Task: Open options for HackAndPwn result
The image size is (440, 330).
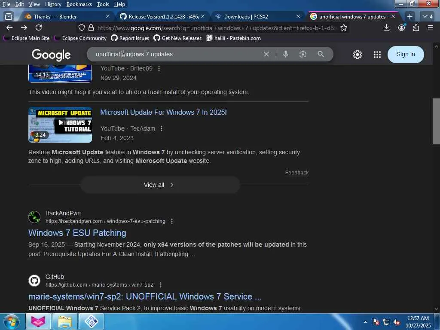Action: 172,221
